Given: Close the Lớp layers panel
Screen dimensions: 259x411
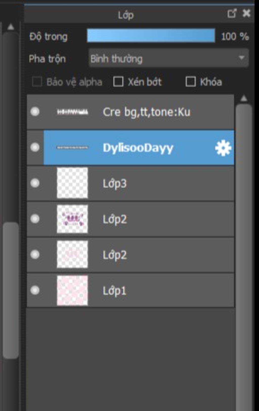Looking at the screenshot, I should (x=246, y=13).
